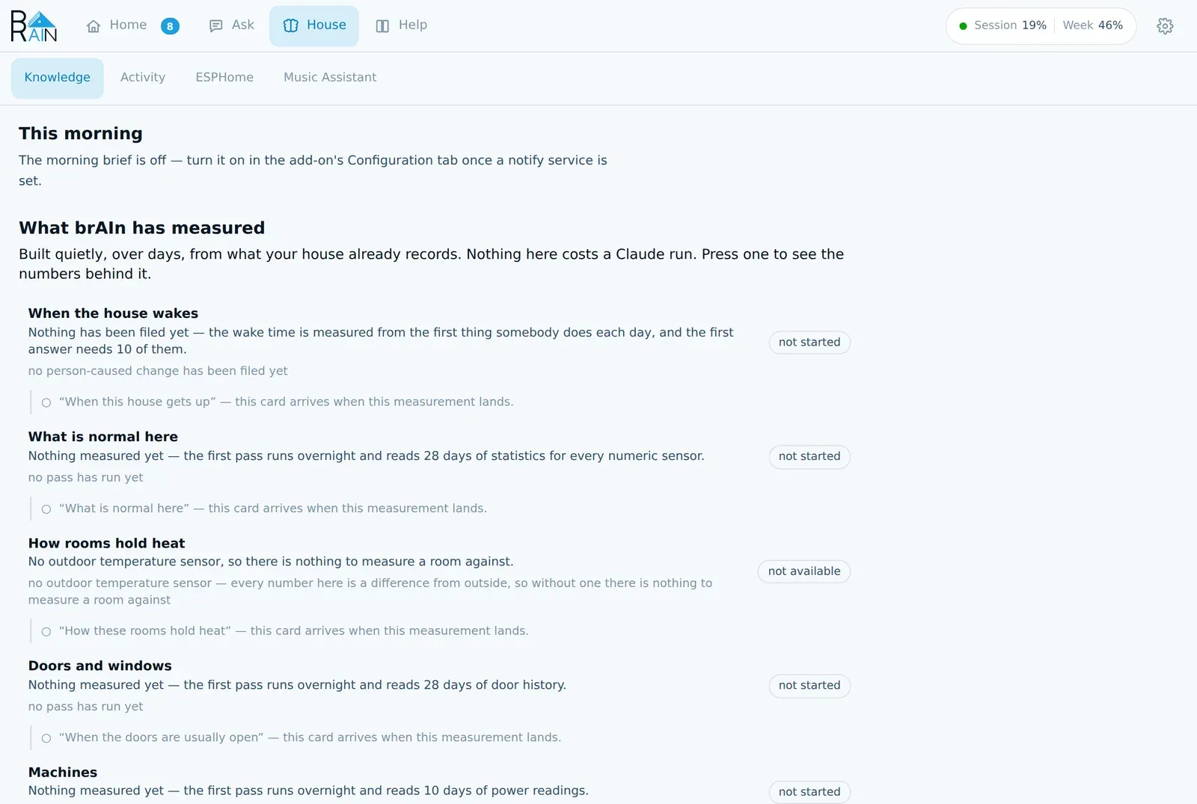Screen dimensions: 1197x804
Task: Open the Home nav item
Action: (132, 26)
